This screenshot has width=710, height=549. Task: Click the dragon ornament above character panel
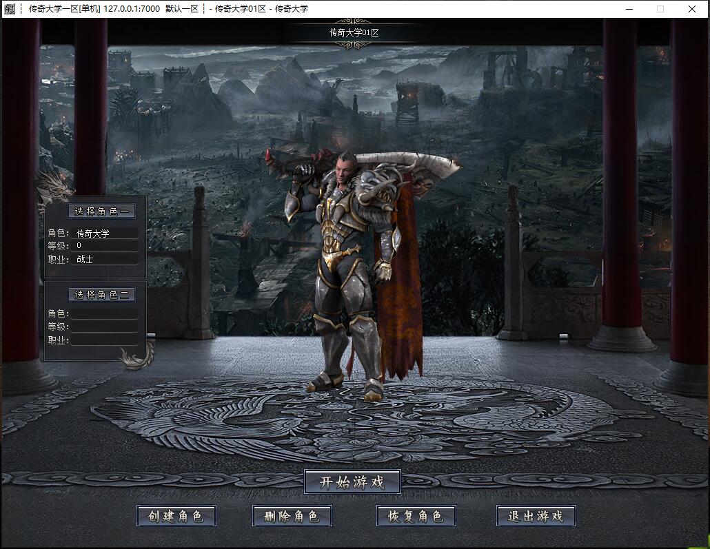click(55, 189)
